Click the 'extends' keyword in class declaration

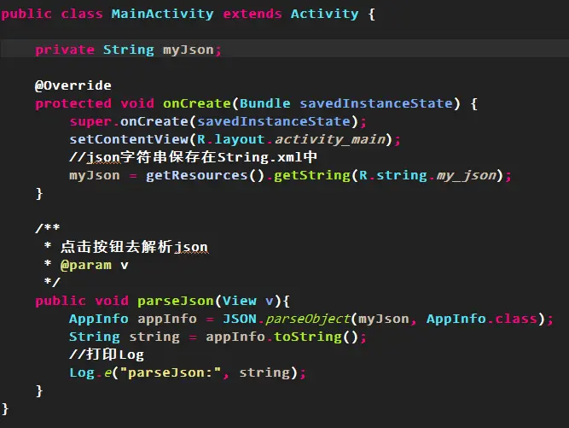pyautogui.click(x=253, y=15)
